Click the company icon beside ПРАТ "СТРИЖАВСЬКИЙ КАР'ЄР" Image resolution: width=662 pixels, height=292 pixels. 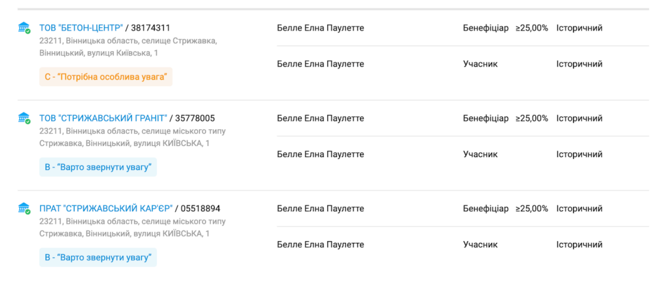point(25,209)
